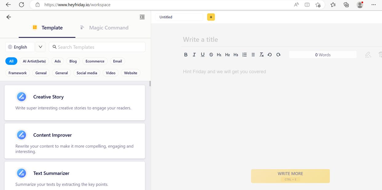Click the Creative Story pen icon
The image size is (382, 190).
(x=22, y=97)
